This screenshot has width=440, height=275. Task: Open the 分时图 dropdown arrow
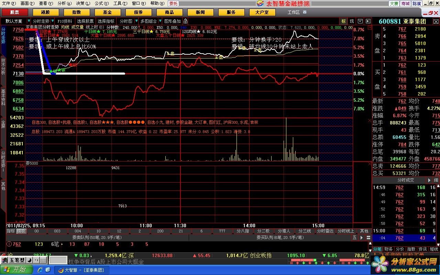point(136,21)
